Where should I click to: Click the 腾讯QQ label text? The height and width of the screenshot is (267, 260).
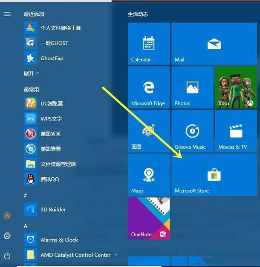(x=50, y=179)
